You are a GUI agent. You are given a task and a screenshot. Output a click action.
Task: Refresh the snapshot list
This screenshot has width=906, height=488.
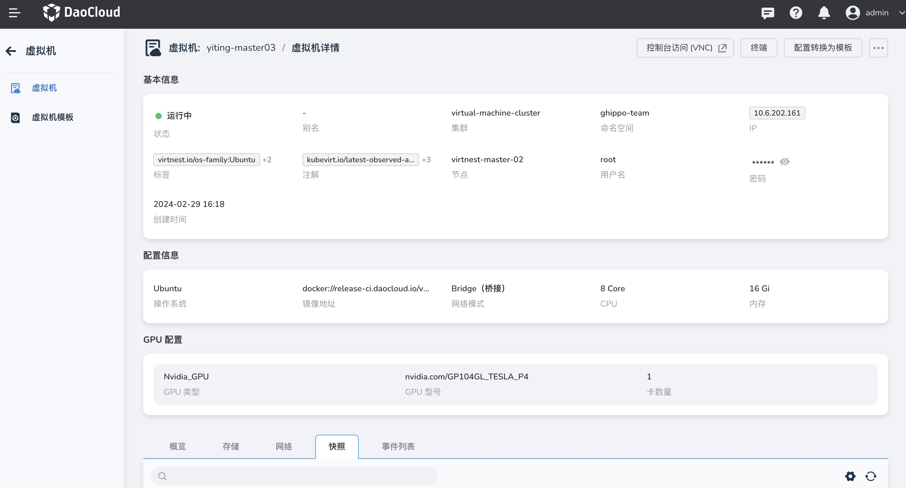pyautogui.click(x=871, y=476)
